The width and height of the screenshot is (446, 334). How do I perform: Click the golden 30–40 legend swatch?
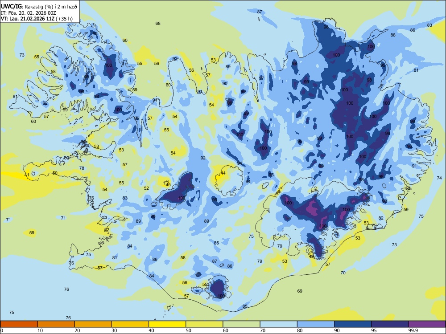click(130, 324)
